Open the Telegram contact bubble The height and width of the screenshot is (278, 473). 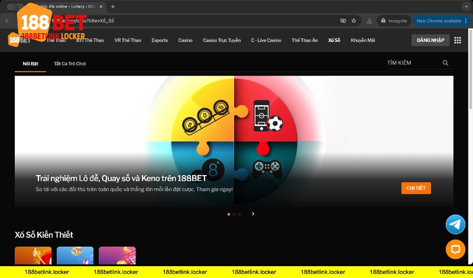click(x=455, y=224)
